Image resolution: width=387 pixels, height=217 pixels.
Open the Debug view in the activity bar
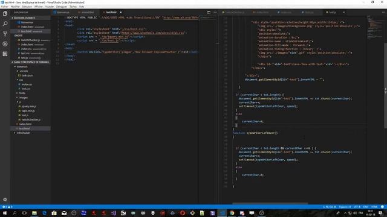pyautogui.click(x=5, y=44)
